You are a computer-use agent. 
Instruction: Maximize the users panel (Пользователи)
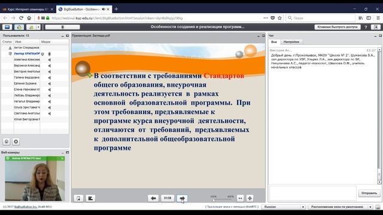pyautogui.click(x=68, y=36)
